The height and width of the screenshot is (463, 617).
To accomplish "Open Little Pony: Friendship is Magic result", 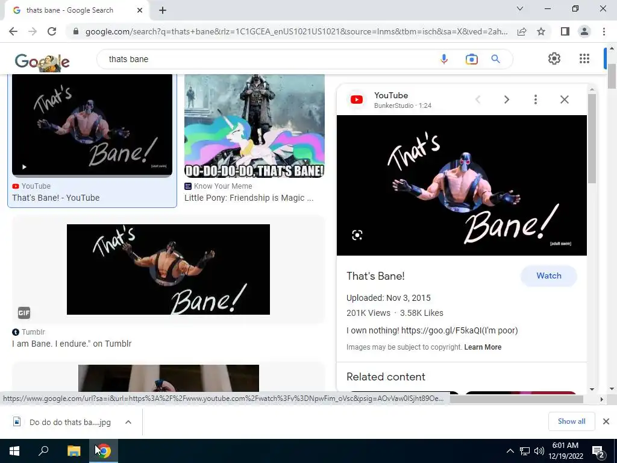I will pos(249,198).
